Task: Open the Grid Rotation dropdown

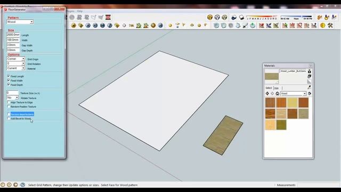Action: (x=15, y=63)
